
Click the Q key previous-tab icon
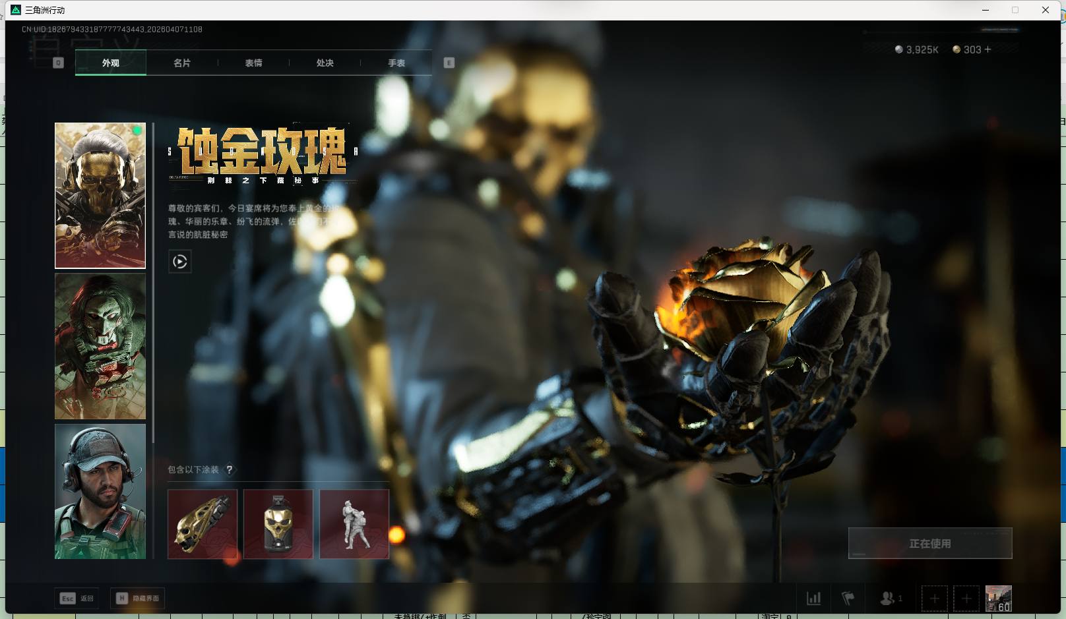click(58, 63)
